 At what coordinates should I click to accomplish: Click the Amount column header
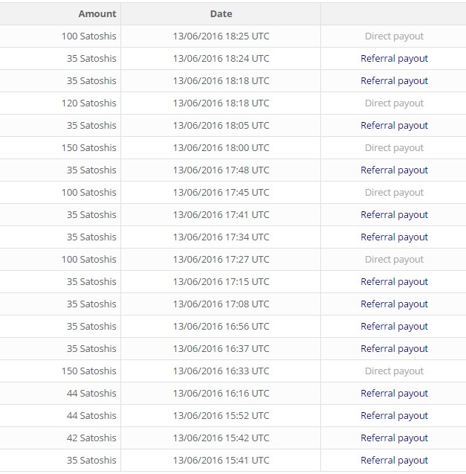pyautogui.click(x=97, y=13)
